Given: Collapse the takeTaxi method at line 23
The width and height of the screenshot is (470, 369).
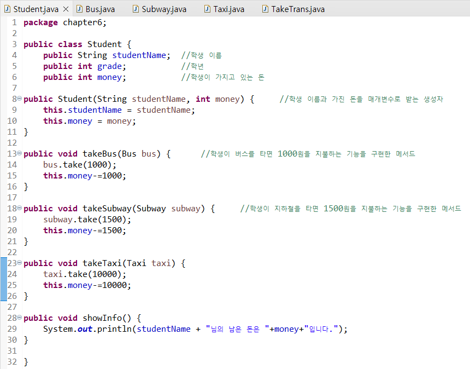Looking at the screenshot, I should tap(20, 263).
